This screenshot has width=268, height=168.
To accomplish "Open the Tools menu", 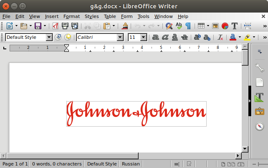I will click(144, 16).
